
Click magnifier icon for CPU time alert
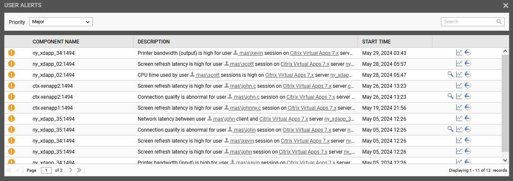tap(451, 74)
